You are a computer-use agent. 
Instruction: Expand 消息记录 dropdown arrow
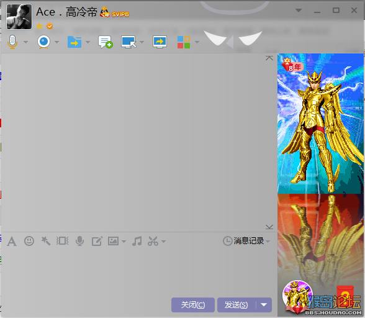click(x=268, y=242)
